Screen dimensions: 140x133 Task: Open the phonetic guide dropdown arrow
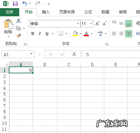click(105, 34)
